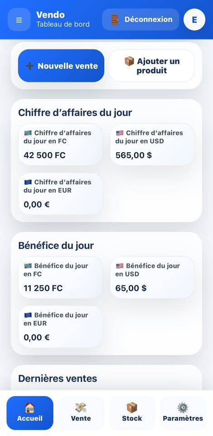
Task: Tap the house icon in the bottom bar
Action: pyautogui.click(x=29, y=407)
